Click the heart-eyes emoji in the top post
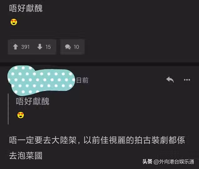 click(14, 22)
